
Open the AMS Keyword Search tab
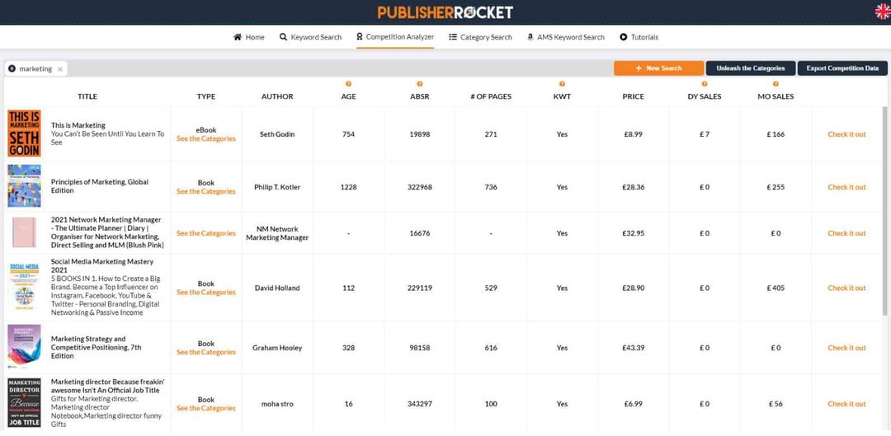(x=565, y=37)
